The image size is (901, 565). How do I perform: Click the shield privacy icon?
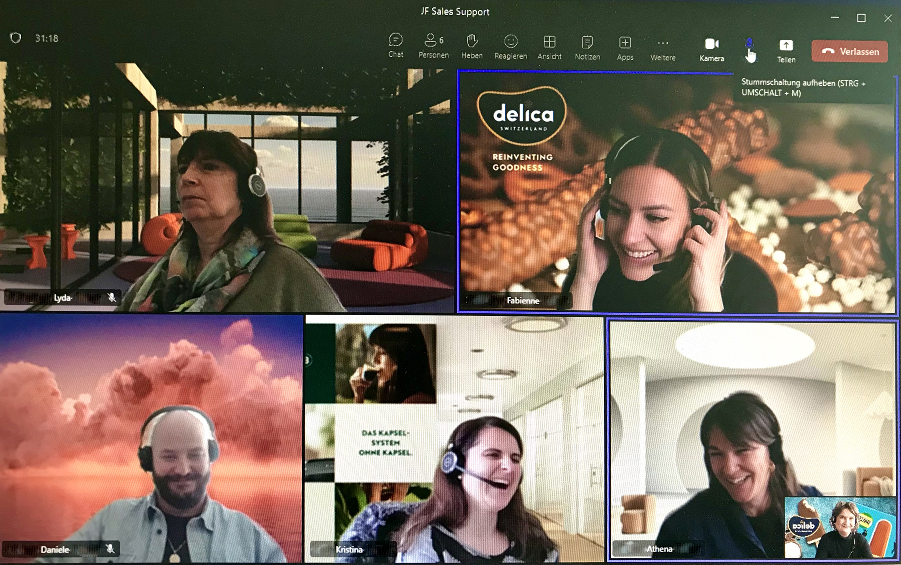pos(16,38)
